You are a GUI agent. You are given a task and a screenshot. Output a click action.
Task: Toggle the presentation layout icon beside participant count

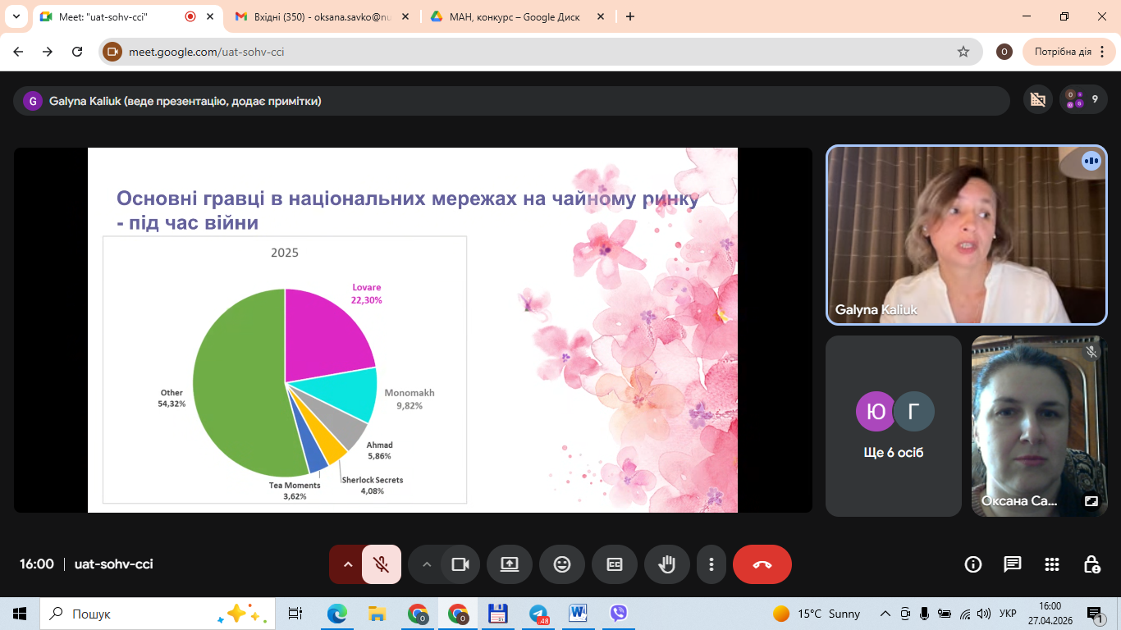tap(1038, 100)
